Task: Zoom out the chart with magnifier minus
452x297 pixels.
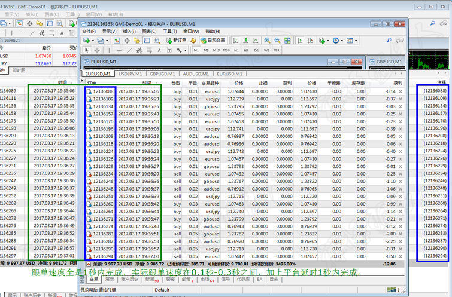Action: [x=277, y=41]
